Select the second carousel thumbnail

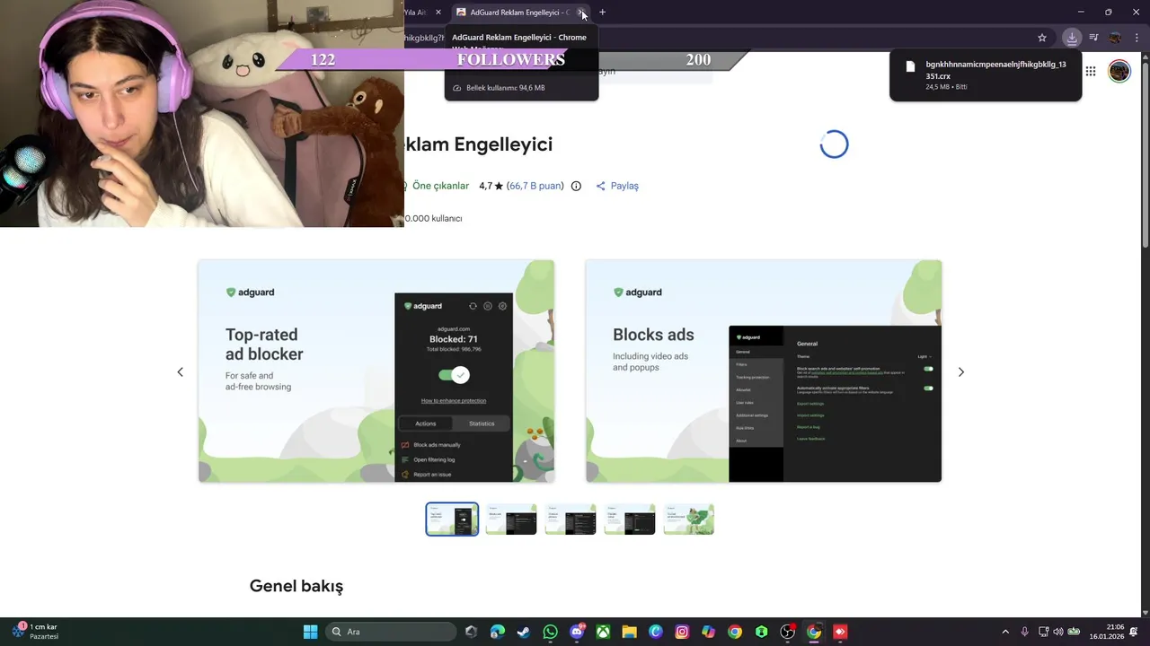tap(511, 519)
